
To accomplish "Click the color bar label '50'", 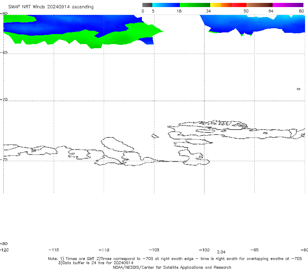I will pos(246,11).
